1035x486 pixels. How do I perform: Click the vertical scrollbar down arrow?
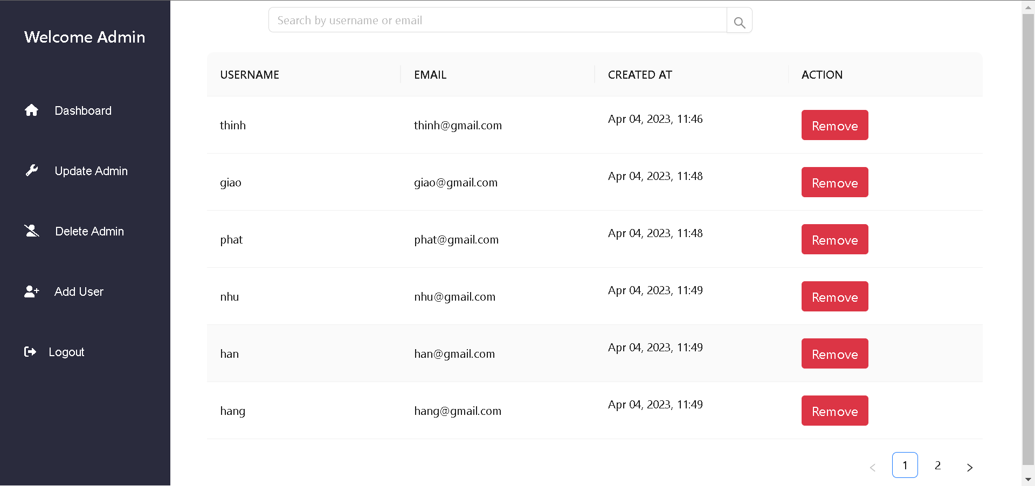pyautogui.click(x=1028, y=480)
